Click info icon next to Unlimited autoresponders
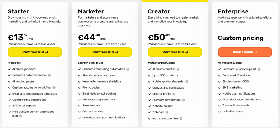 click(x=49, y=75)
